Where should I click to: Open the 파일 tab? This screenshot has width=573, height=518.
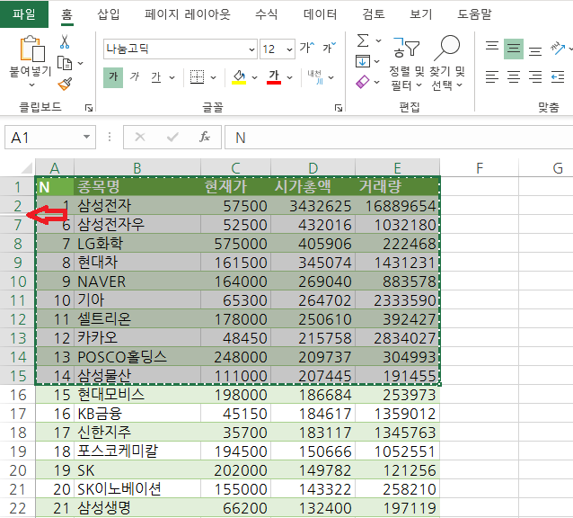tap(24, 13)
